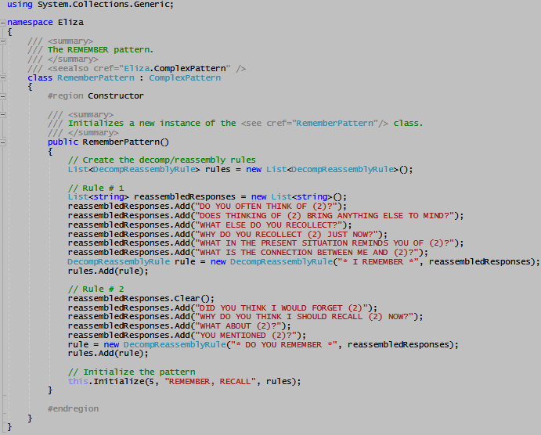Click the '// Rule # 2' comment
This screenshot has height=435, width=541.
tap(96, 289)
